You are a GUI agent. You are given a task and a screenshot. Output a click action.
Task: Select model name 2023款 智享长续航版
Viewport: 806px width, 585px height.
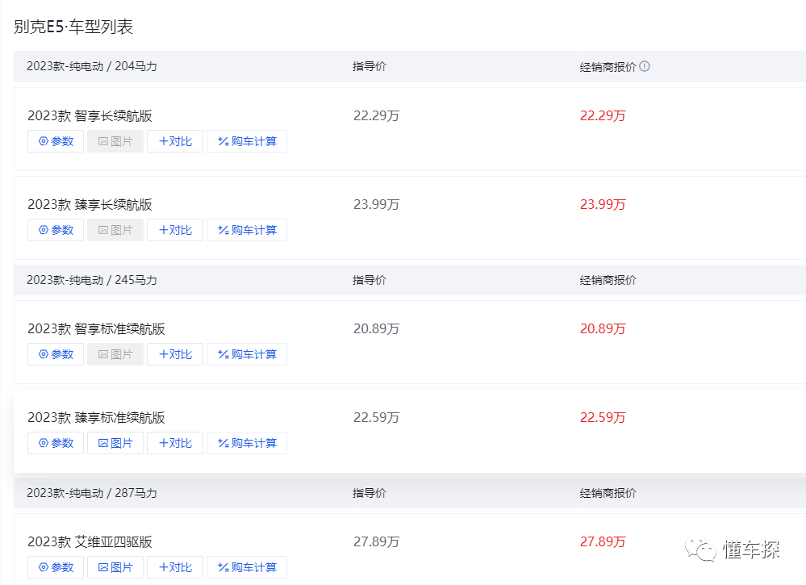(x=90, y=115)
